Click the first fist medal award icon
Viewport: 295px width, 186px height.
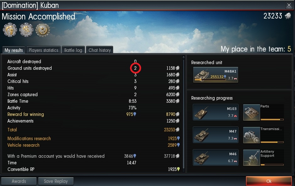pos(10,30)
